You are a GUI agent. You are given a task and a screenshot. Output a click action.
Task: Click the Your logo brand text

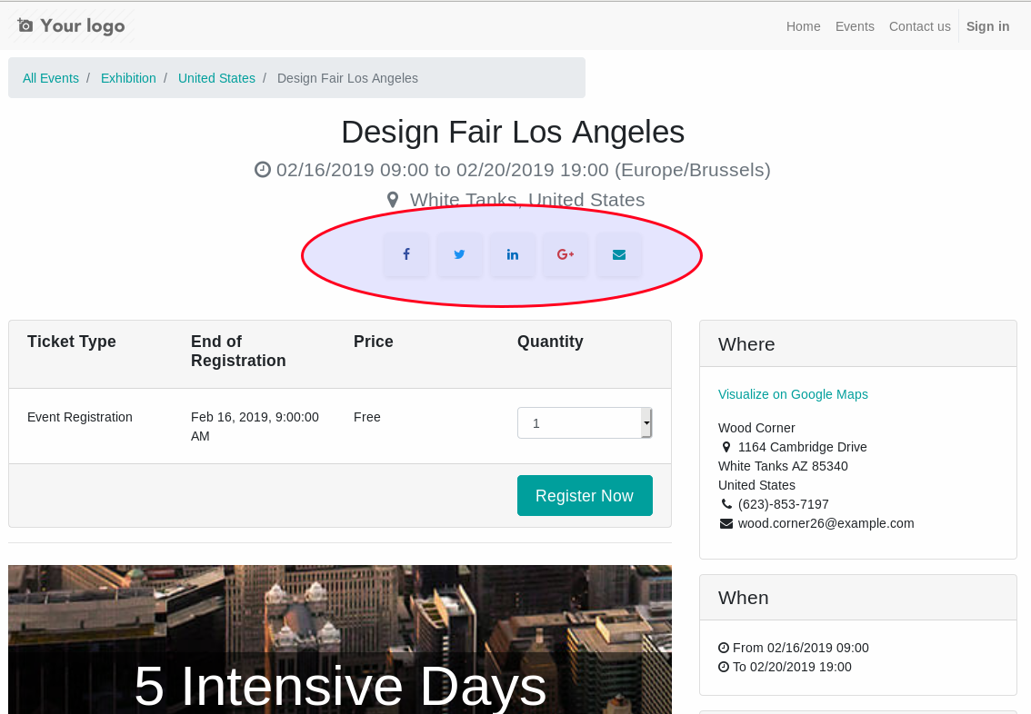tap(82, 25)
